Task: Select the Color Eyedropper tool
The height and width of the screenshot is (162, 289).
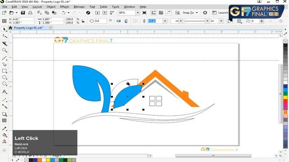Action: (5, 129)
